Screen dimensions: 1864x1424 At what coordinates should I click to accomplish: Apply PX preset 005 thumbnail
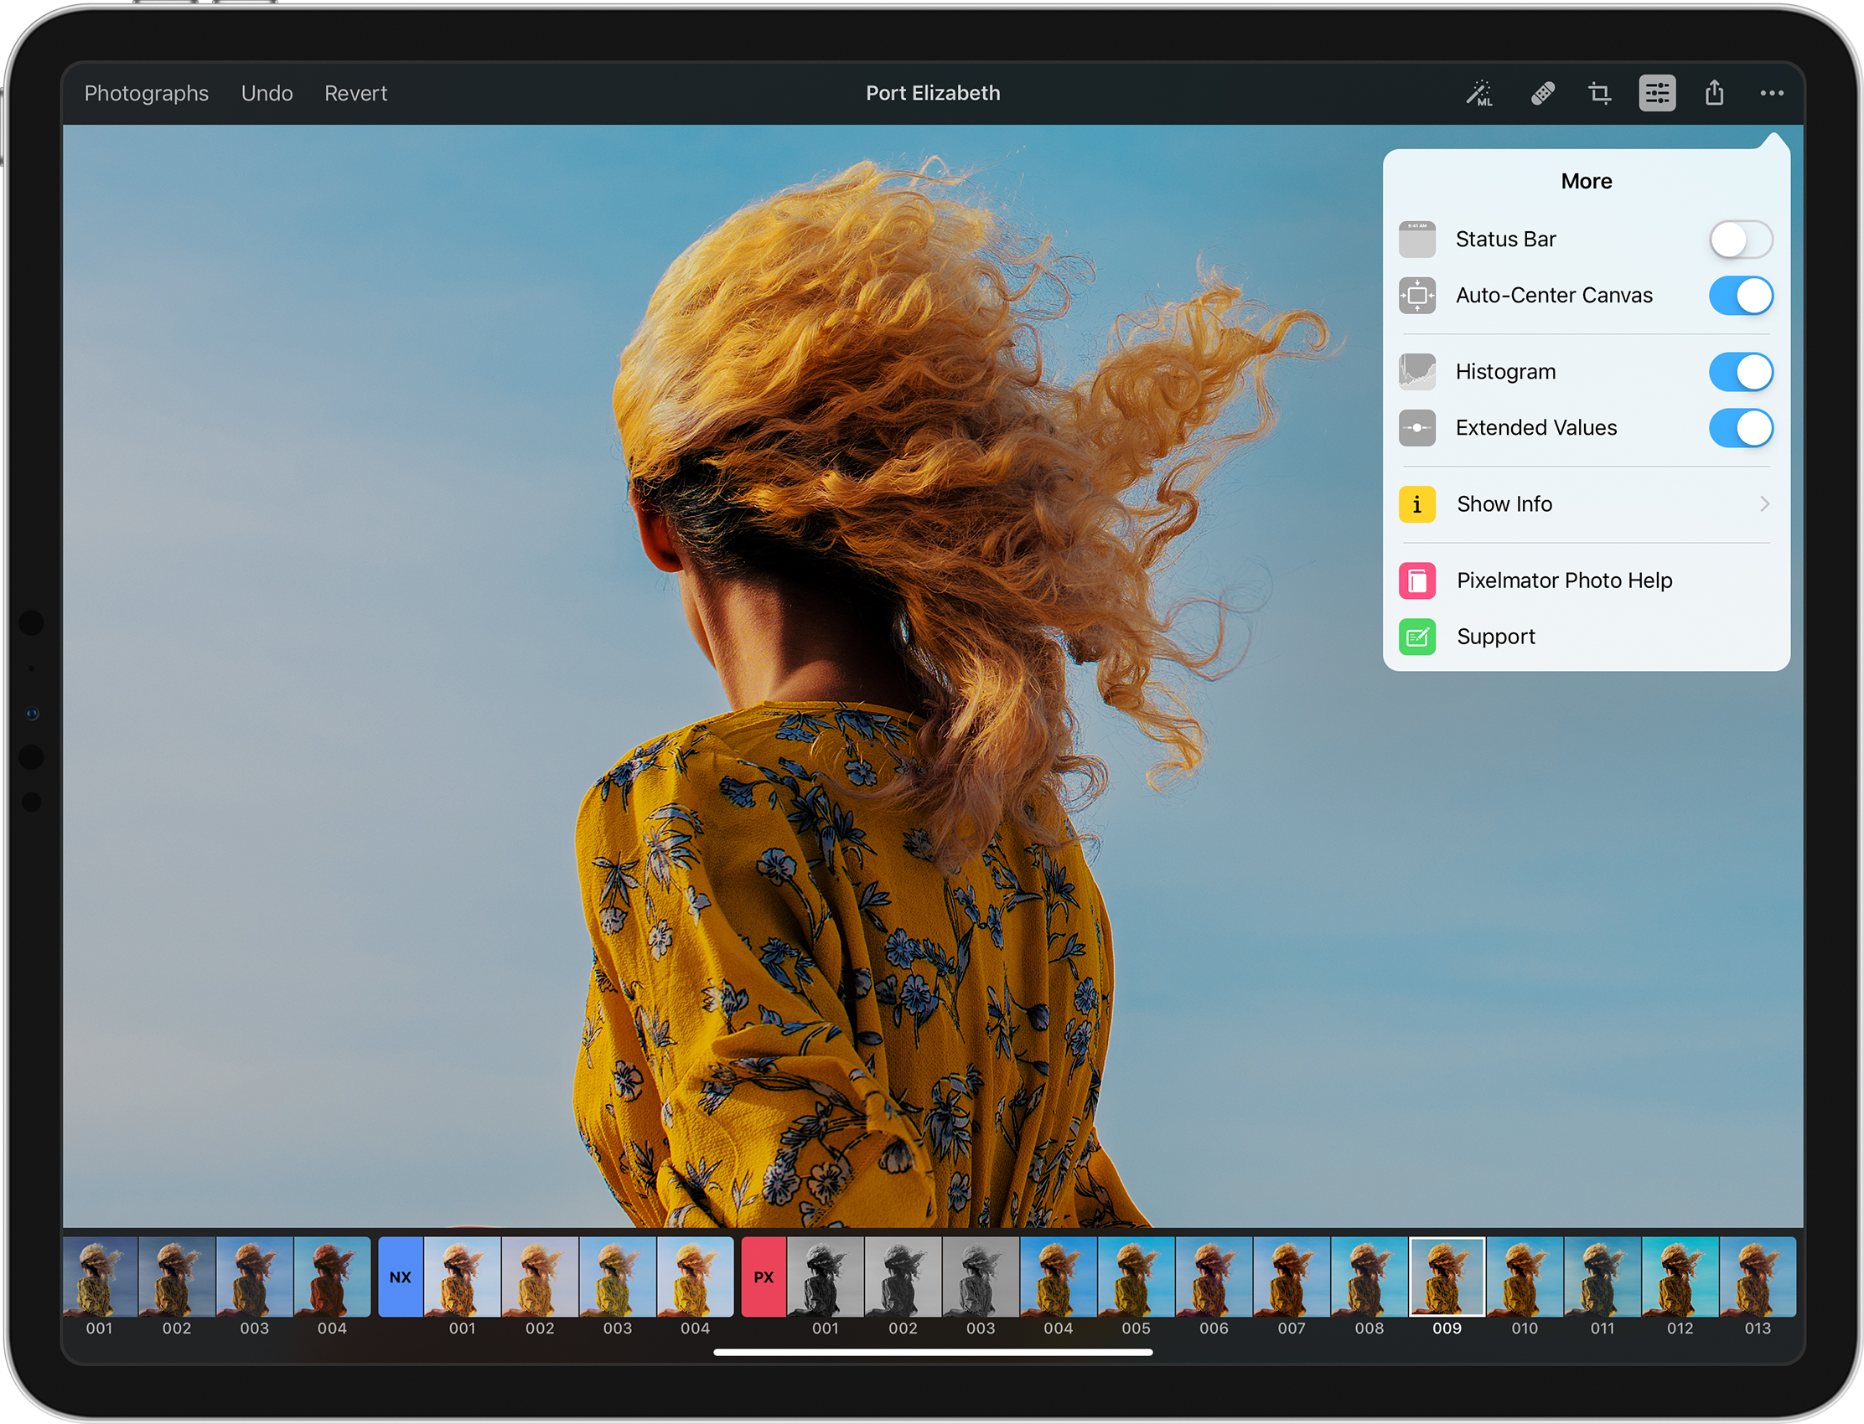1137,1277
